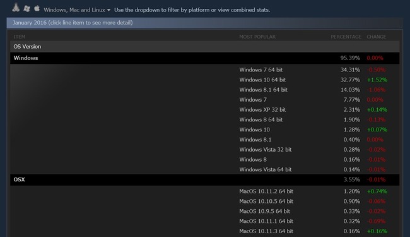This screenshot has width=410, height=237.
Task: Collapse the Windows category row
Action: (x=205, y=58)
